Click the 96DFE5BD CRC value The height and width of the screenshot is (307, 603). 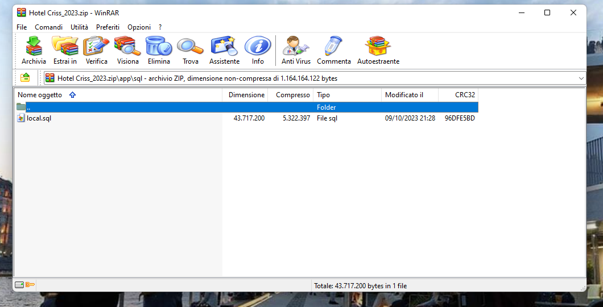[460, 118]
